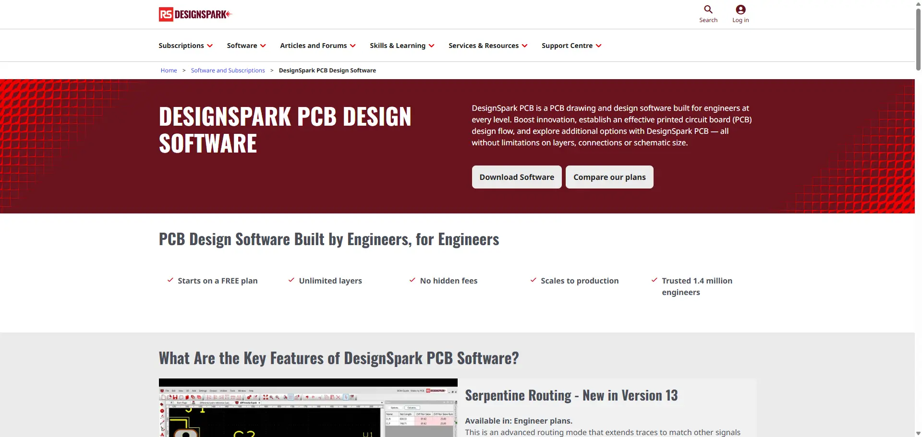Click the RS DesignSpark logo

tap(195, 14)
